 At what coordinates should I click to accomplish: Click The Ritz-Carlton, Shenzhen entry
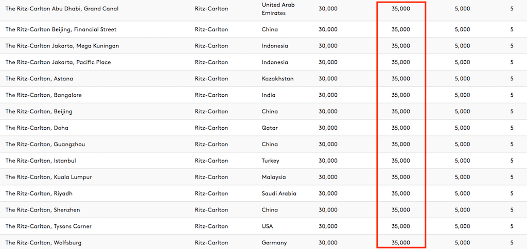point(43,210)
